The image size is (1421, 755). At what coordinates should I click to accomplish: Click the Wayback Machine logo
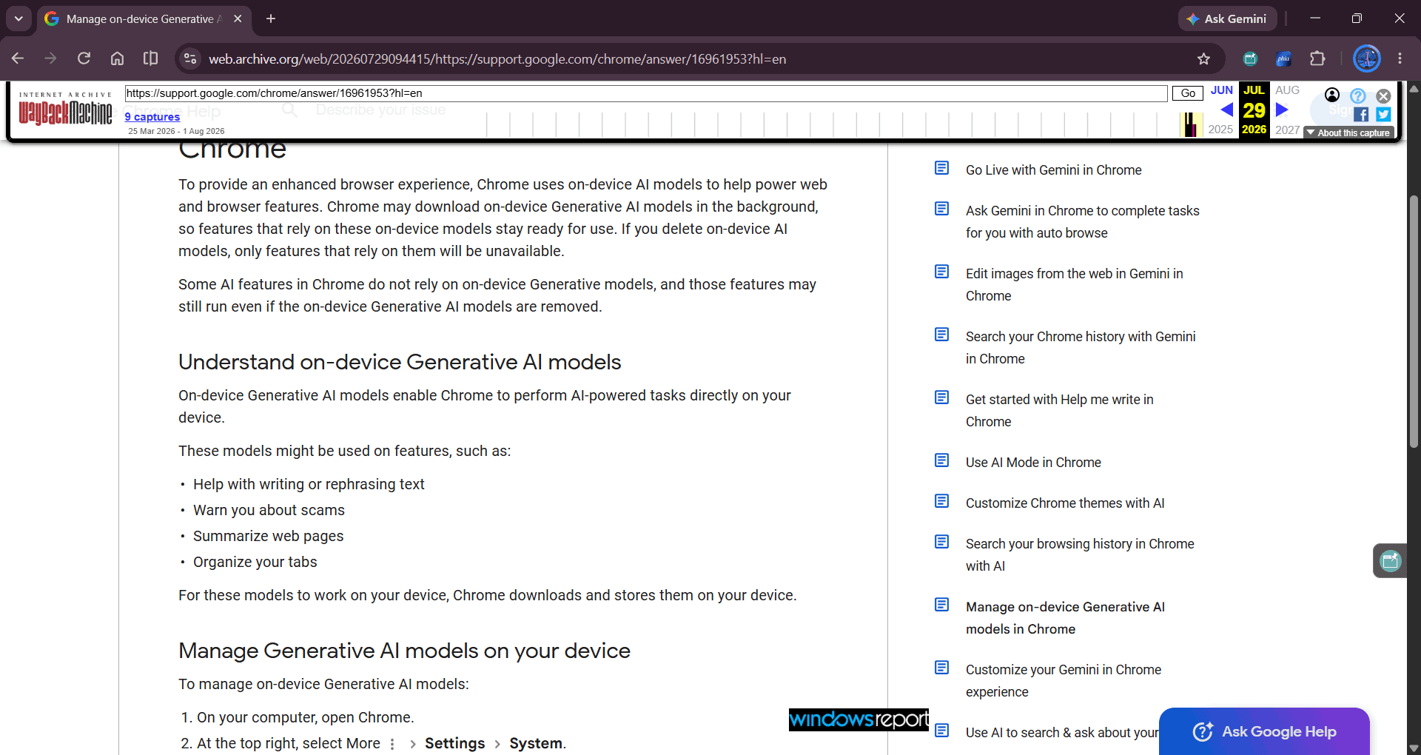[x=65, y=110]
